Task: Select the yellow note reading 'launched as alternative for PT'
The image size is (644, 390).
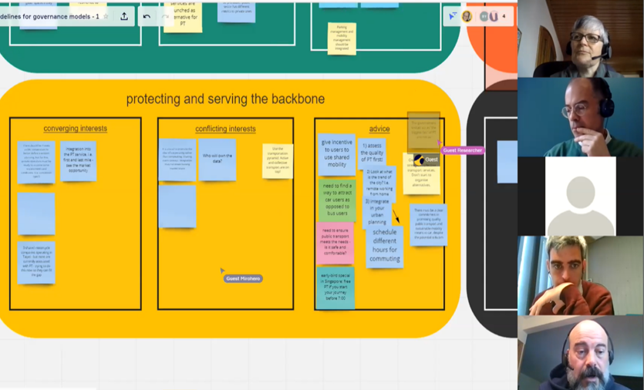Action: pos(183,16)
